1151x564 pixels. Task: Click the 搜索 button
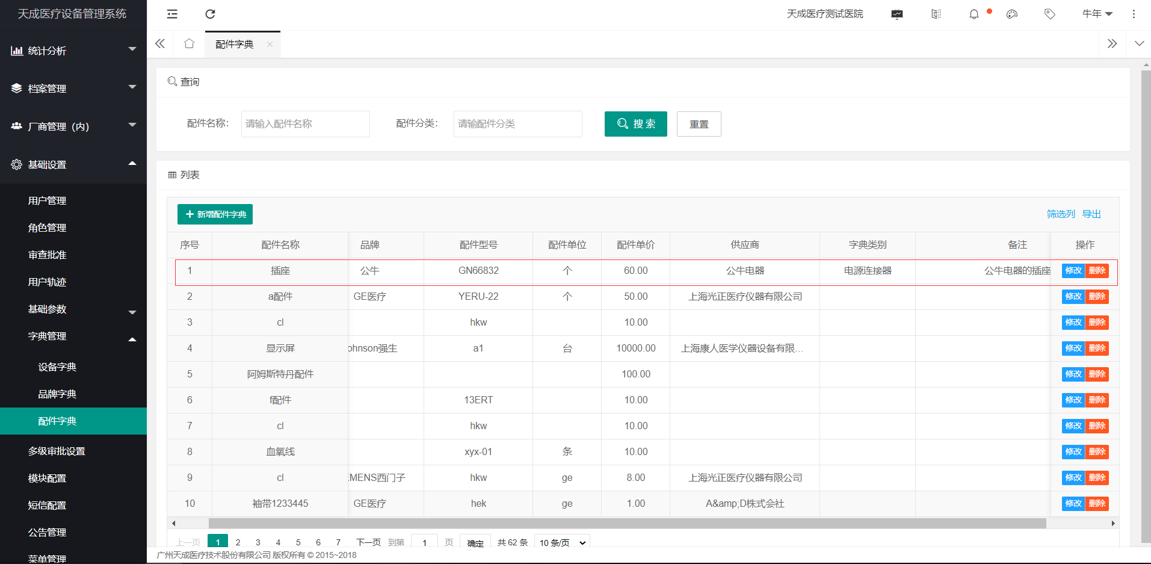click(x=636, y=123)
